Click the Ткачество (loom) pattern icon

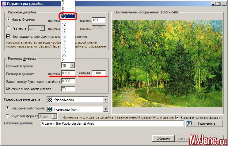[x=50, y=109]
